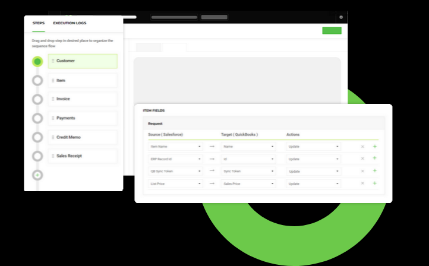
Task: Add a row after QB Sync Token mapping
Action: [x=375, y=170]
